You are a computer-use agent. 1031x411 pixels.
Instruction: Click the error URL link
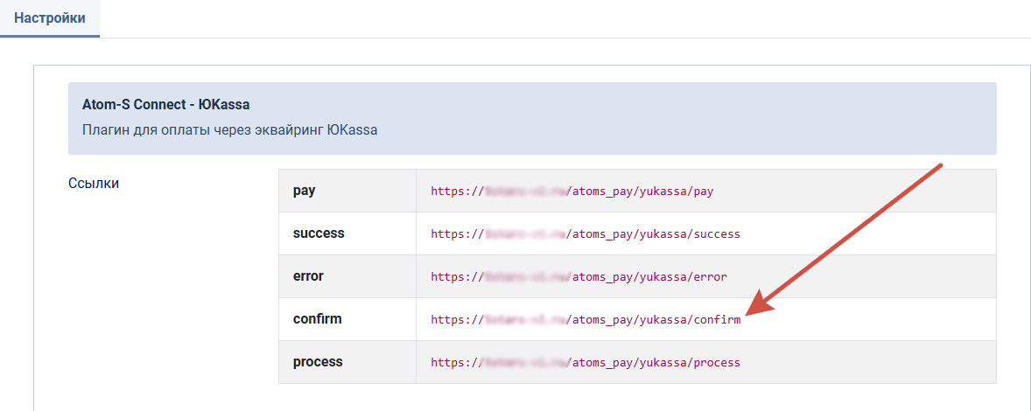pyautogui.click(x=579, y=276)
